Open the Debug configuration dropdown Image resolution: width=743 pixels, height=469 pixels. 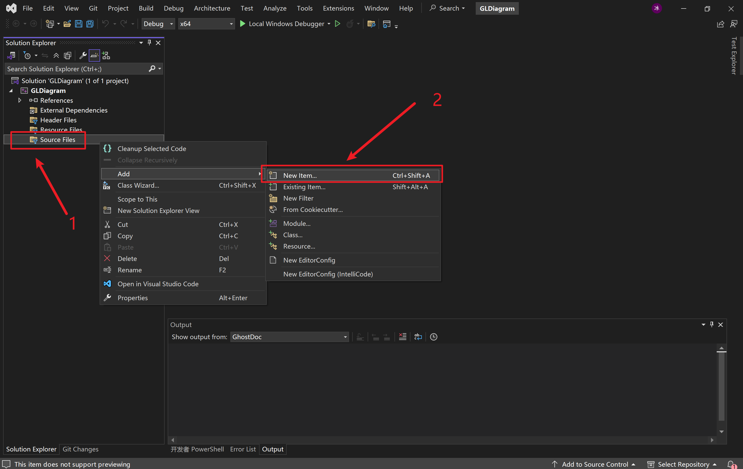(x=171, y=24)
